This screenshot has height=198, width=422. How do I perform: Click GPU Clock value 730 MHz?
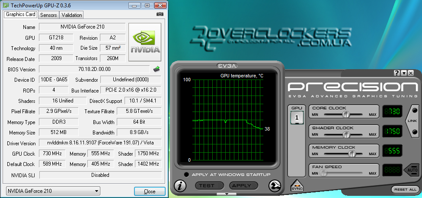pyautogui.click(x=52, y=153)
